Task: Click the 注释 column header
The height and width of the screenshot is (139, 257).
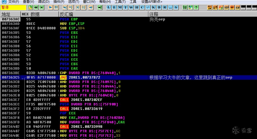Action: 203,14
